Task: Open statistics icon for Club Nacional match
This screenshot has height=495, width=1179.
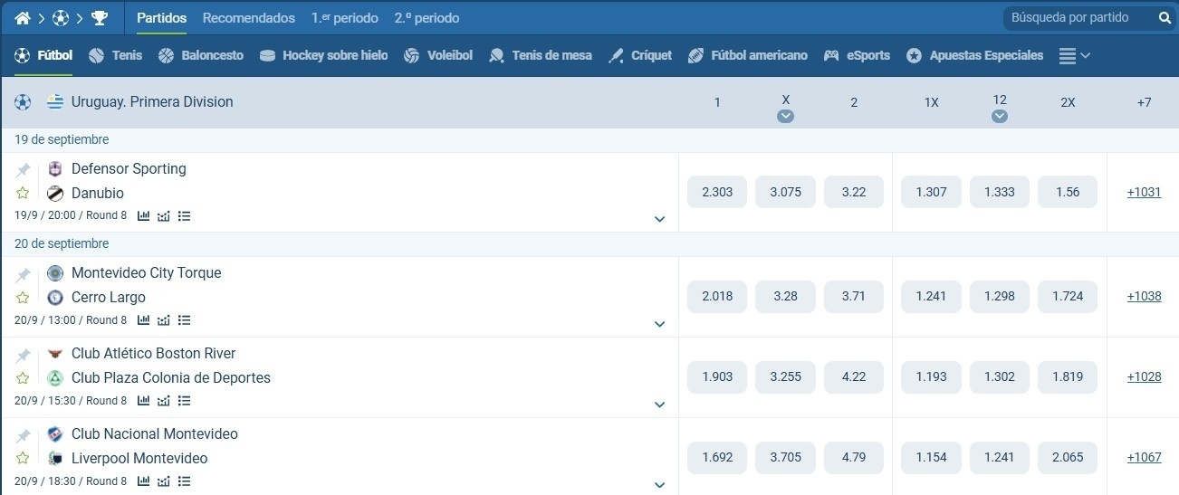Action: click(x=143, y=481)
